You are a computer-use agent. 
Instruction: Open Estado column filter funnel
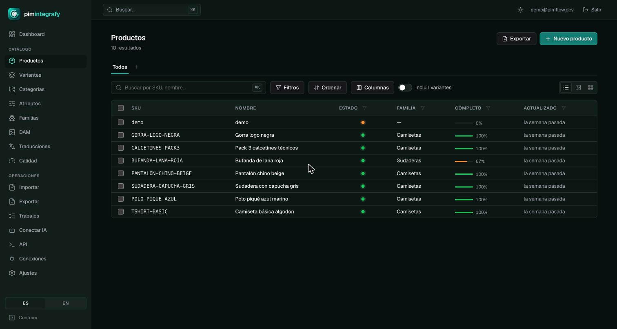coord(364,108)
